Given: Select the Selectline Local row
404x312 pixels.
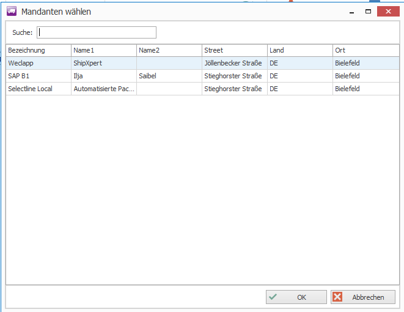Looking at the screenshot, I should click(x=202, y=89).
